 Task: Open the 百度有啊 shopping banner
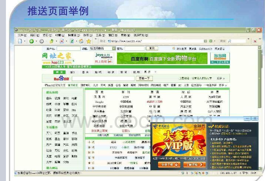pos(162,58)
